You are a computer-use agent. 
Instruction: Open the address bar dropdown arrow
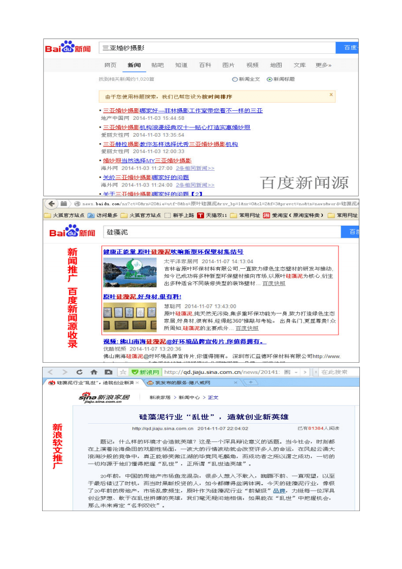[296, 372]
